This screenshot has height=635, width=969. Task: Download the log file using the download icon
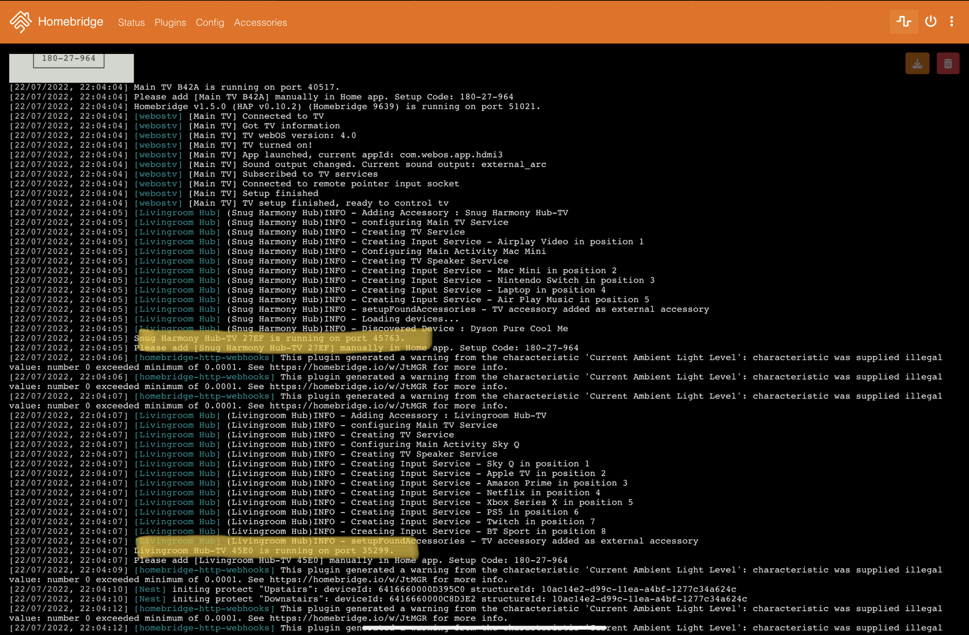point(917,63)
